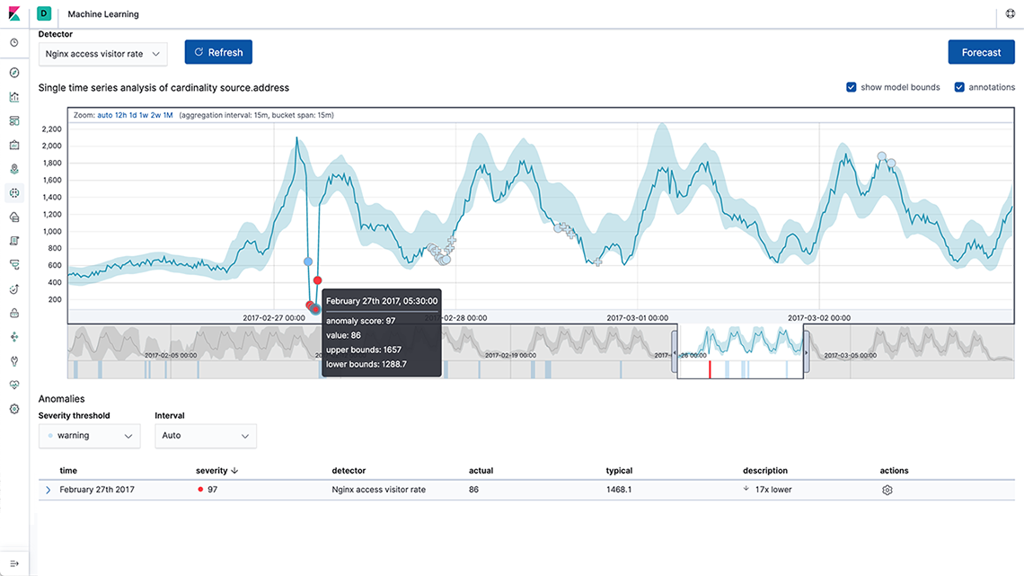Open the Detector dropdown
The height and width of the screenshot is (576, 1024).
102,54
